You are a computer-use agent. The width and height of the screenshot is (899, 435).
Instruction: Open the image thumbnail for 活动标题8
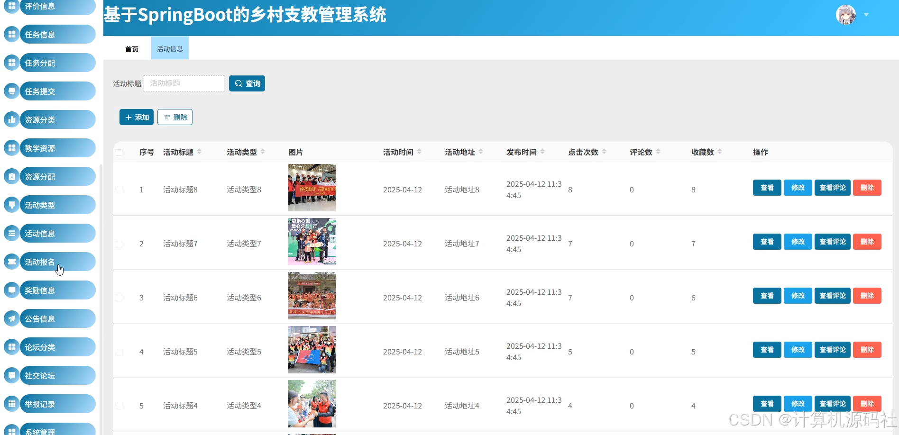312,188
